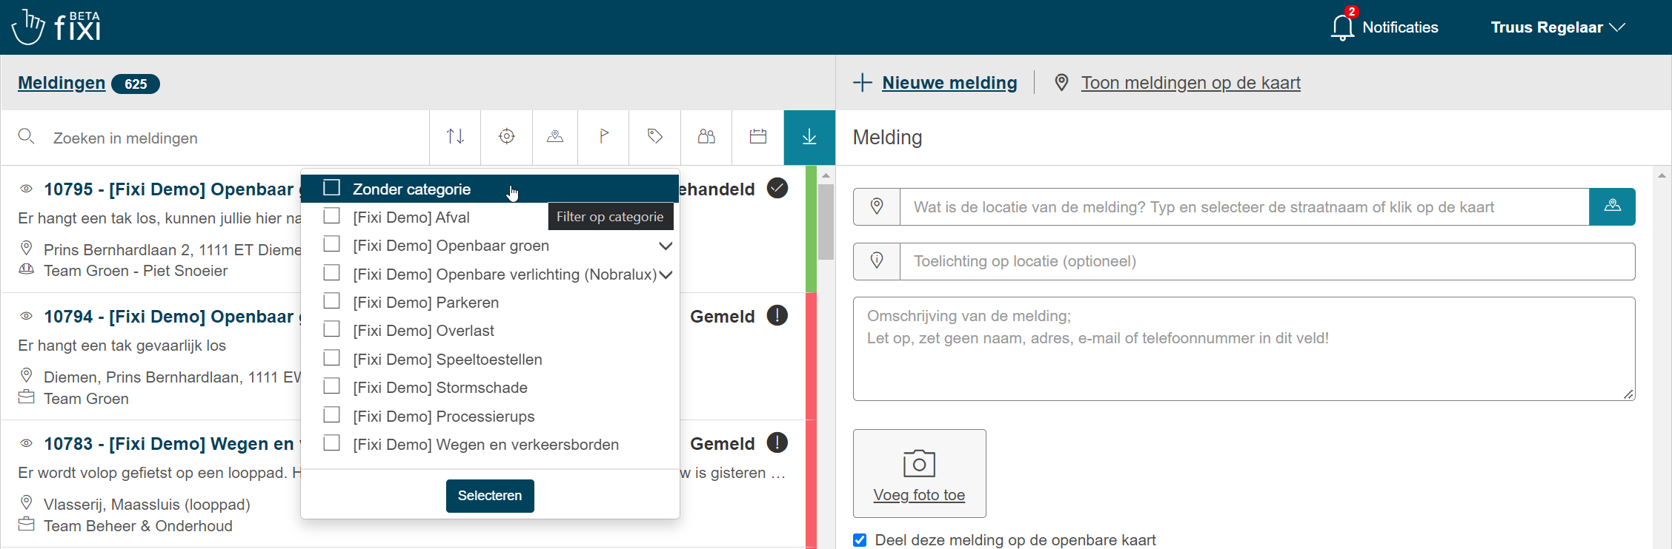
Task: Check the Wegen en verkeersborden checkbox
Action: (x=332, y=443)
